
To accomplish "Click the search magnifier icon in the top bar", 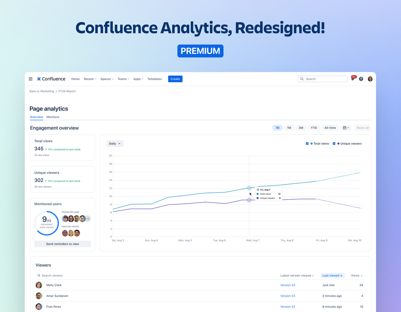I will tap(302, 79).
